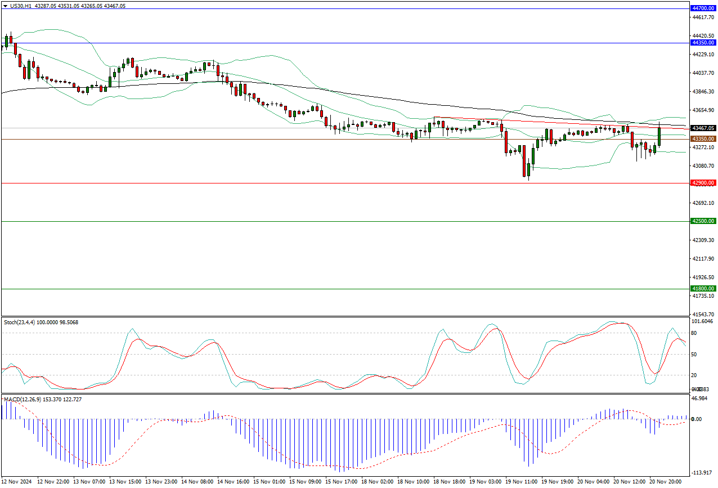This screenshot has width=718, height=488.
Task: Click the dropdown triangle beside US30,H1
Action: (x=5, y=6)
